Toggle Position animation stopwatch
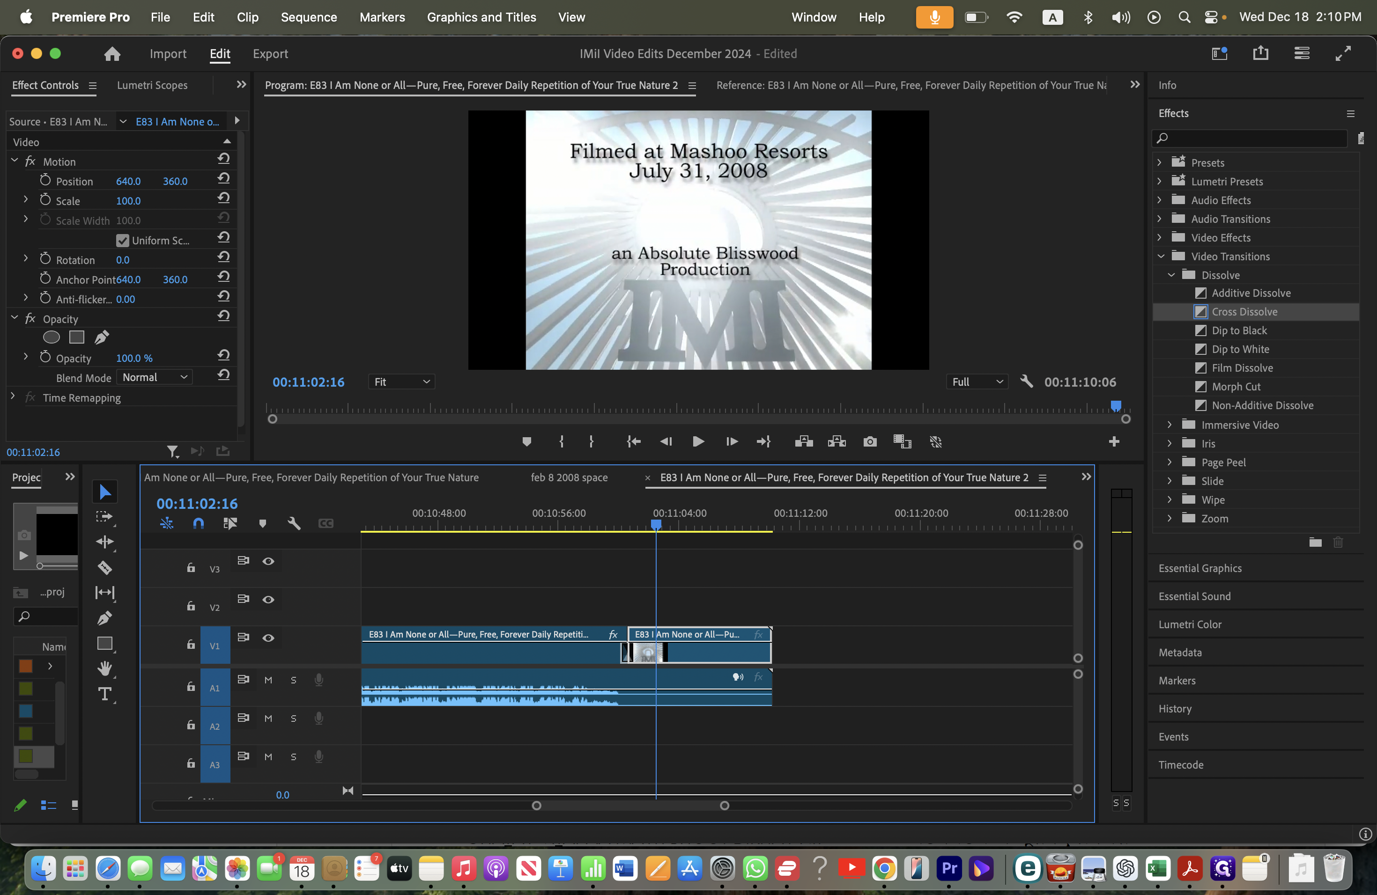The height and width of the screenshot is (895, 1377). (45, 180)
